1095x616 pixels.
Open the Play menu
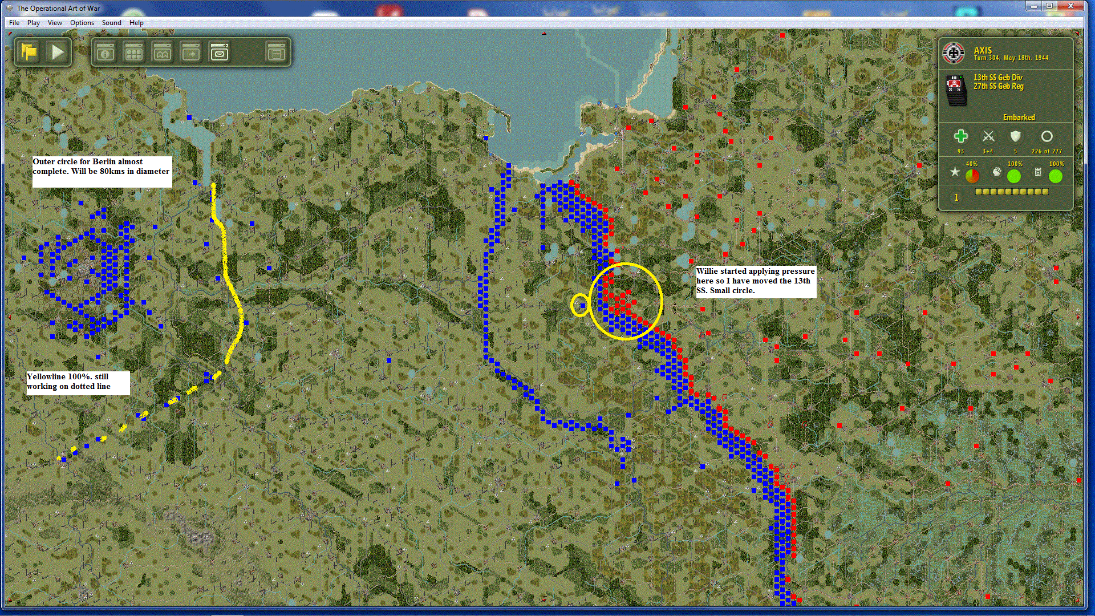(x=34, y=23)
